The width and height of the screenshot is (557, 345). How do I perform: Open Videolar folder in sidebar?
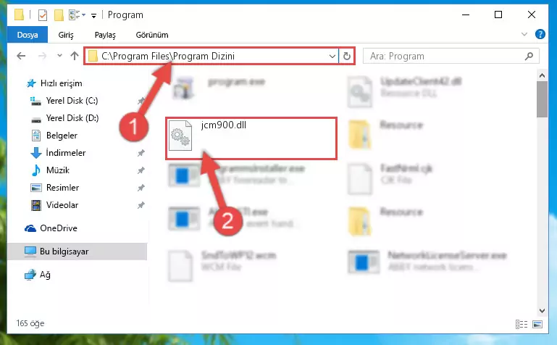(62, 205)
